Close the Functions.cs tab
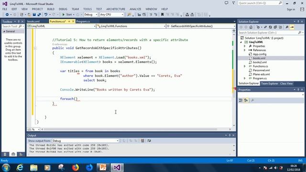The image size is (306, 172). (x=73, y=21)
